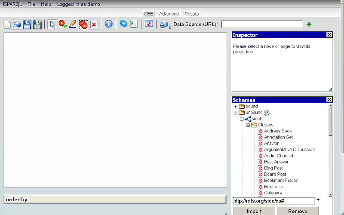
Task: Click the Remove button
Action: coord(298,211)
